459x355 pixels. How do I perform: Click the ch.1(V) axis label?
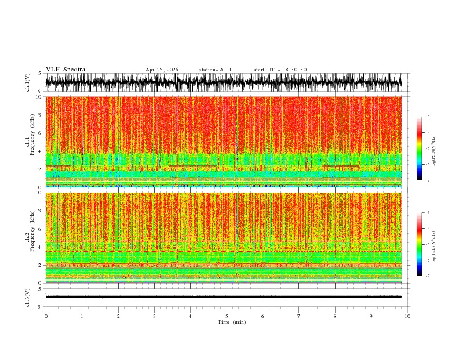pos(28,82)
